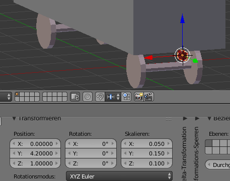Viewport: 230px width, 181px height.
Task: Render OpenGL animation with clapperboard icon
Action: [148, 97]
